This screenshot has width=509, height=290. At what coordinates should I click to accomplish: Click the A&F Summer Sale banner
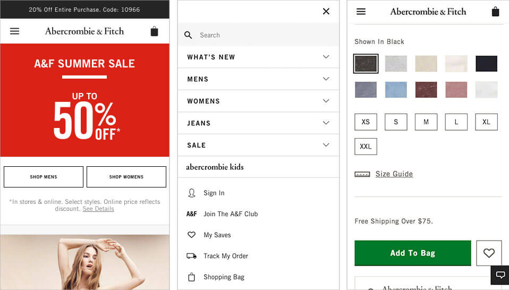pos(84,100)
